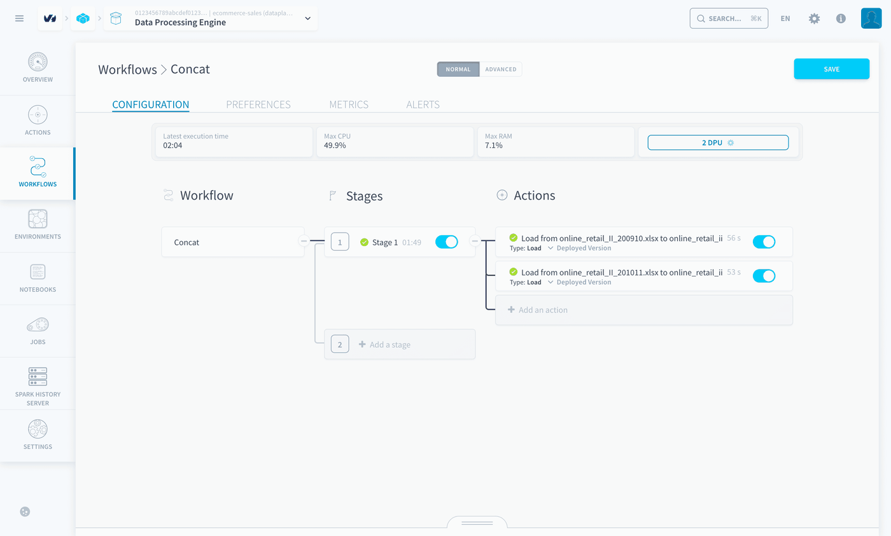Go to Actions in the sidebar
The width and height of the screenshot is (891, 536).
click(x=38, y=121)
